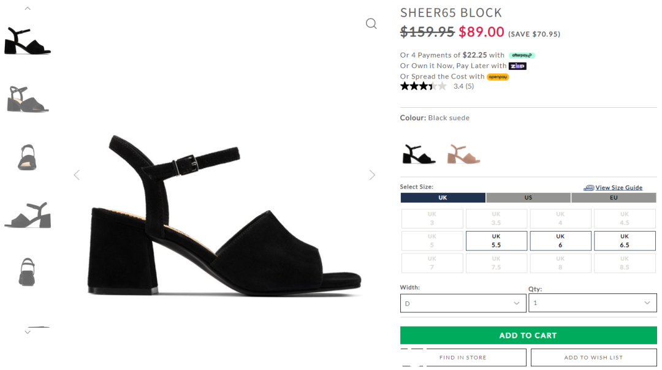Click the star rating 3.4 reviews

pos(437,86)
